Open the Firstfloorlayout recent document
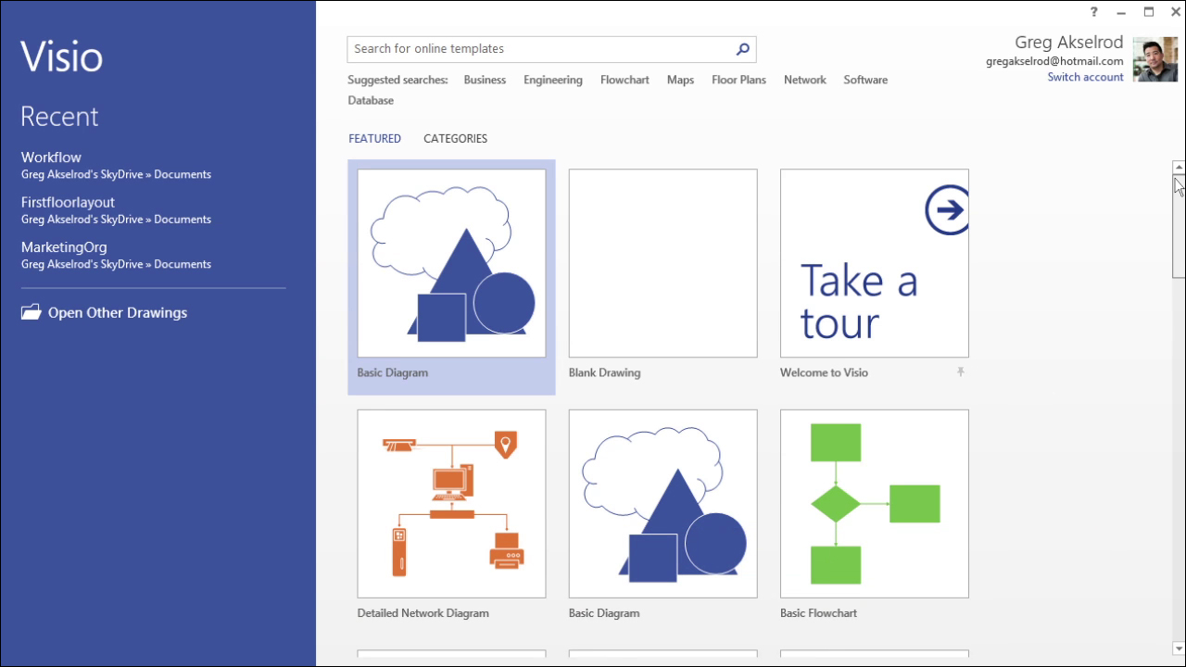Image resolution: width=1186 pixels, height=667 pixels. point(68,202)
